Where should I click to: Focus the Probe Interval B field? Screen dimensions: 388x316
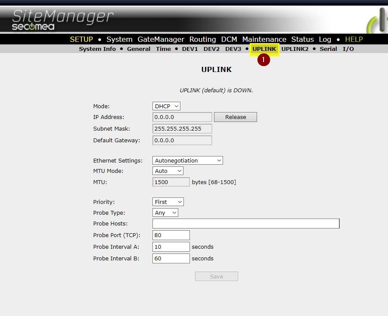171,258
